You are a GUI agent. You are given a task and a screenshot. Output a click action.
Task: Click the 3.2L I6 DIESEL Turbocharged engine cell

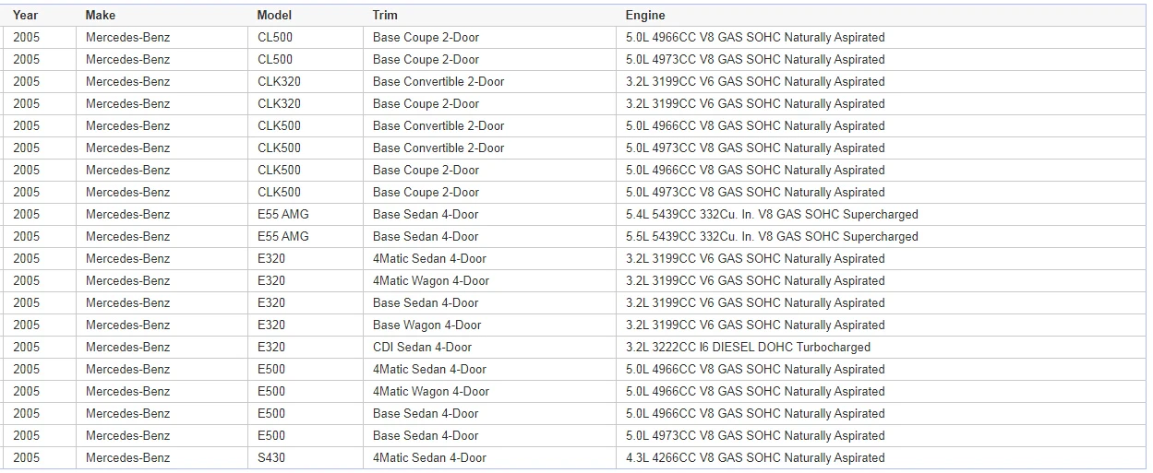point(881,348)
